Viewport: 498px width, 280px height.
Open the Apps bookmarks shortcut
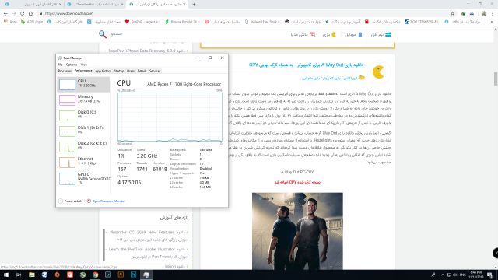[x=10, y=22]
